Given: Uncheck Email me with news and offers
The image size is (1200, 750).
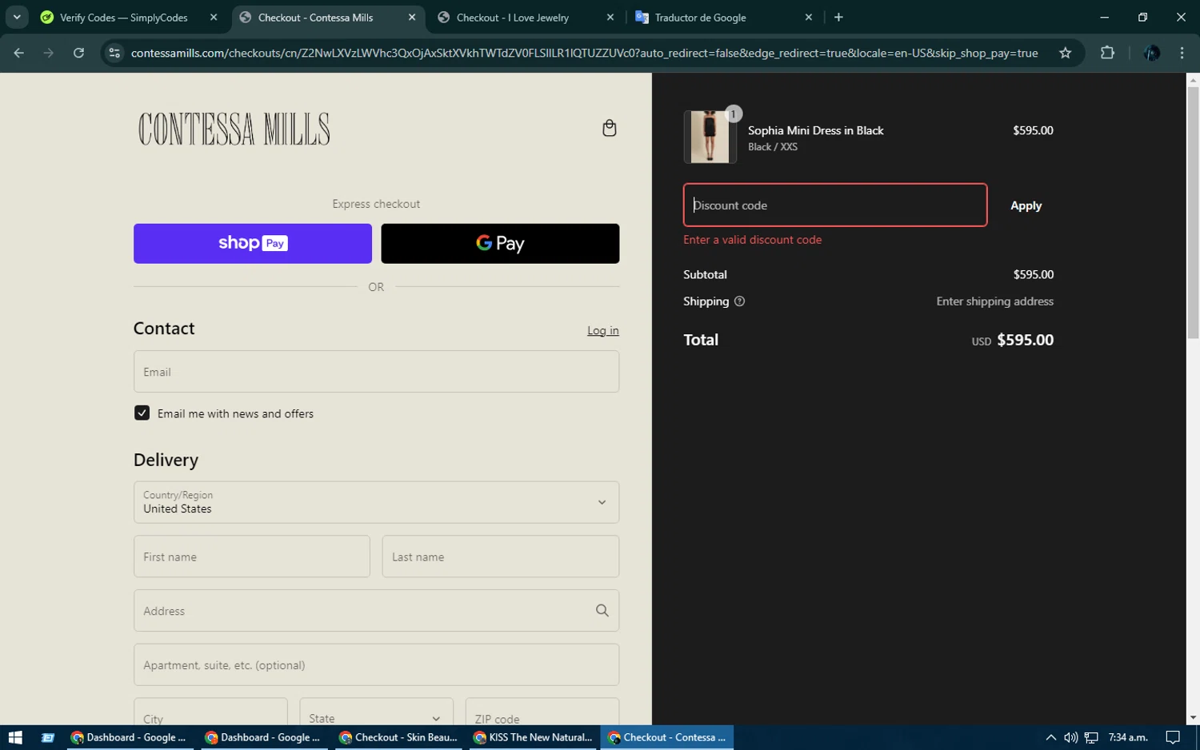Looking at the screenshot, I should click(142, 413).
